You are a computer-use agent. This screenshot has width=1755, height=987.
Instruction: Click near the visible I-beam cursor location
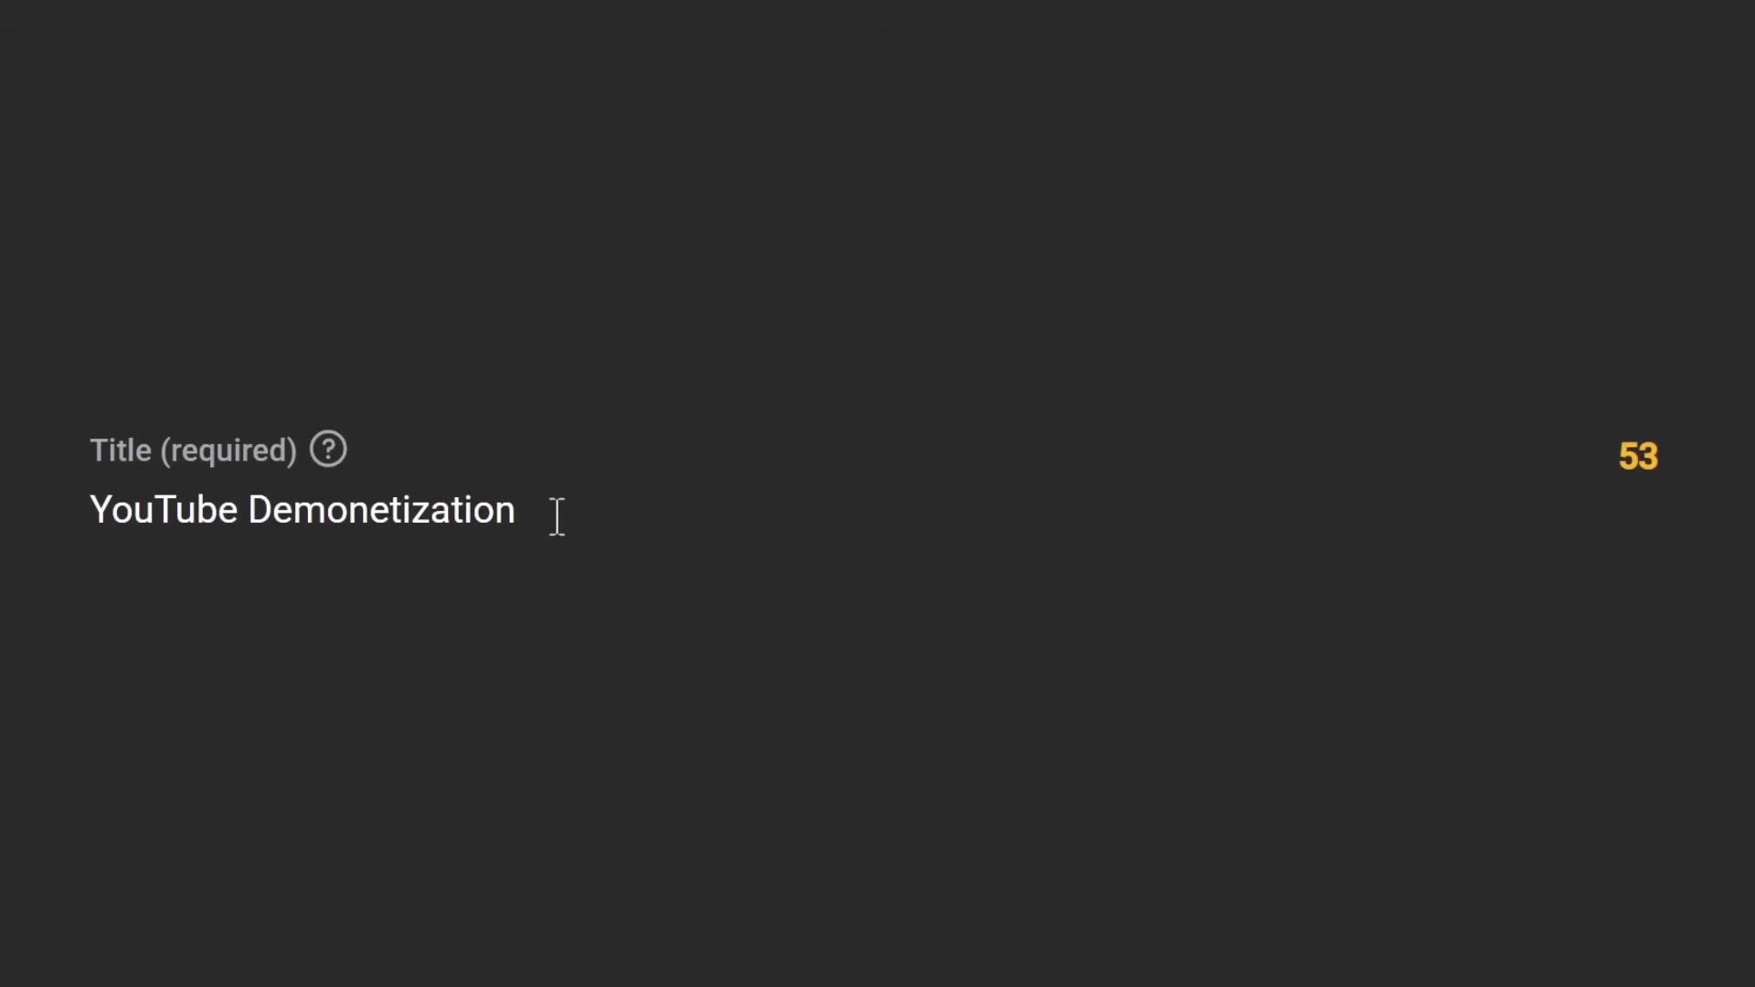(558, 515)
